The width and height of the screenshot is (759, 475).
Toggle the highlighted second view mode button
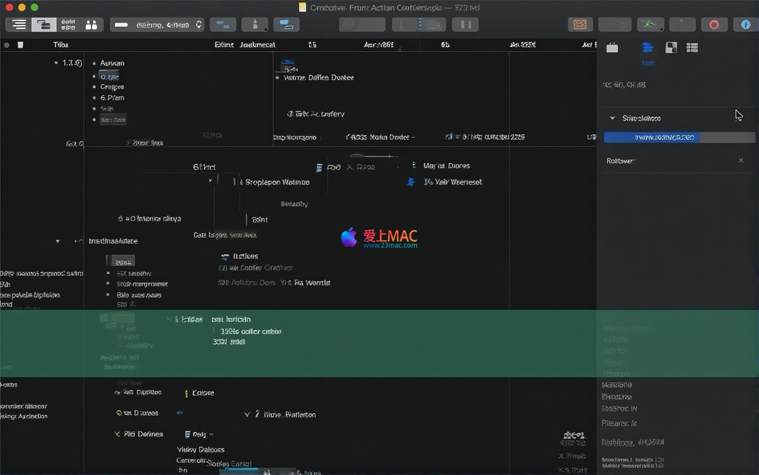[44, 25]
